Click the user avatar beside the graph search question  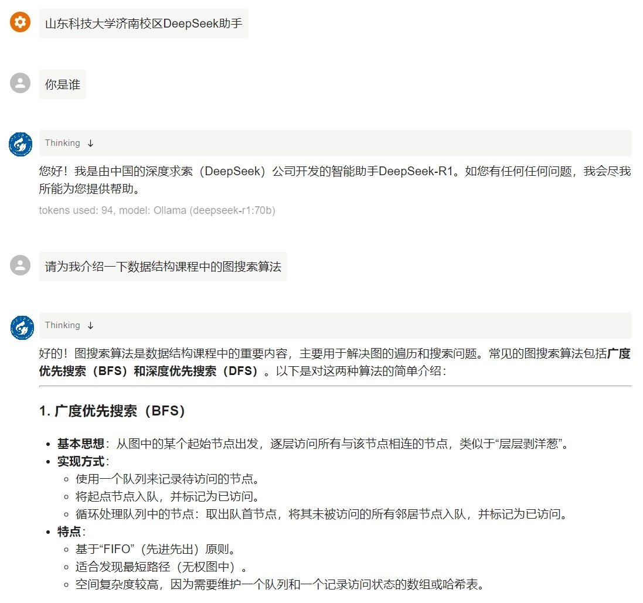pyautogui.click(x=20, y=265)
